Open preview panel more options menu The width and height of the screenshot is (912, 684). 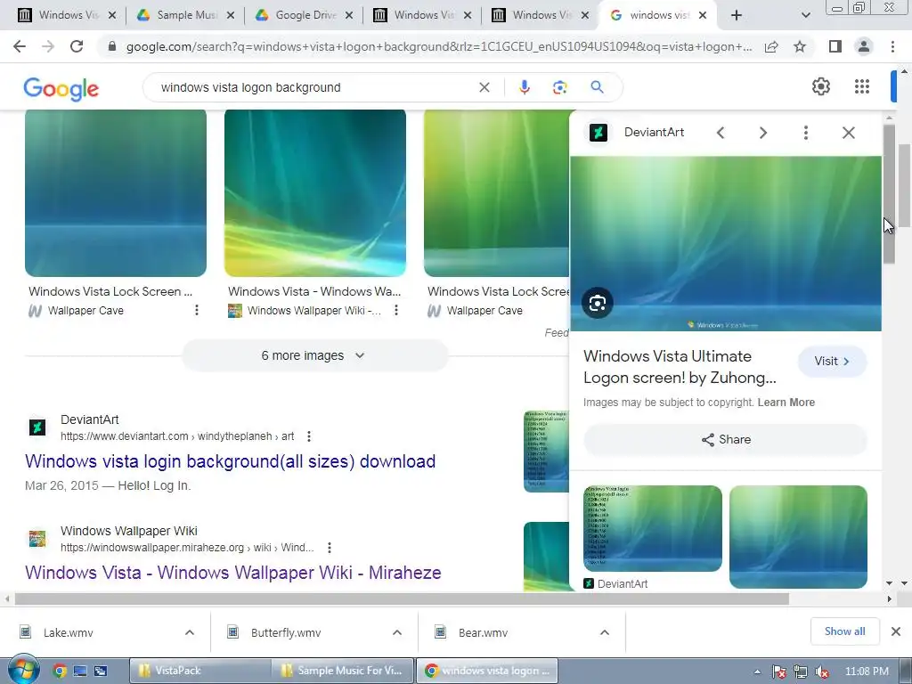[x=805, y=133]
